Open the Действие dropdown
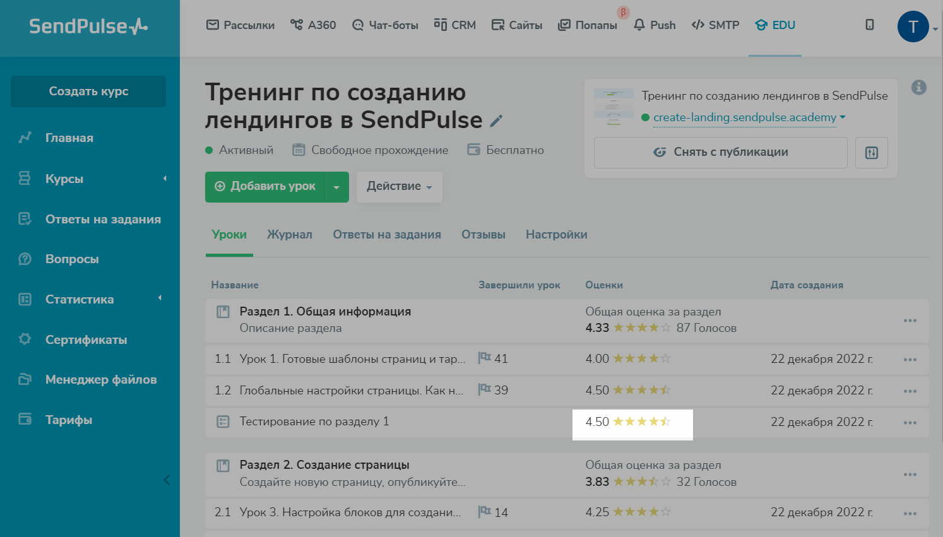The width and height of the screenshot is (943, 537). click(x=399, y=187)
